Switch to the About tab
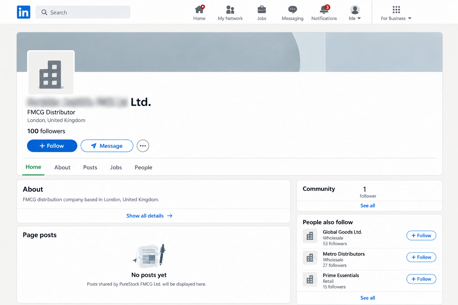This screenshot has height=305, width=458. (x=62, y=167)
